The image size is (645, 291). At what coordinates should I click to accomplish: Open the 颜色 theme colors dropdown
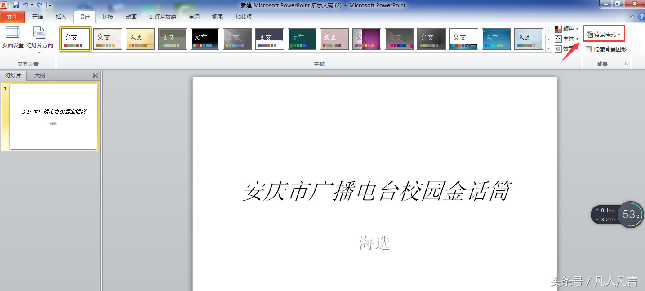coord(567,29)
